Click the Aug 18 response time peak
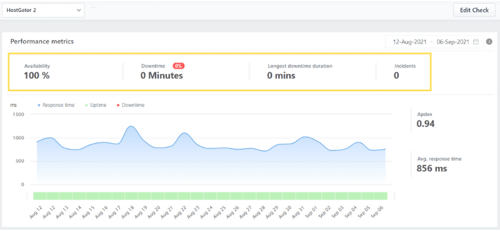Screen dimensions: 500x231 point(131,127)
